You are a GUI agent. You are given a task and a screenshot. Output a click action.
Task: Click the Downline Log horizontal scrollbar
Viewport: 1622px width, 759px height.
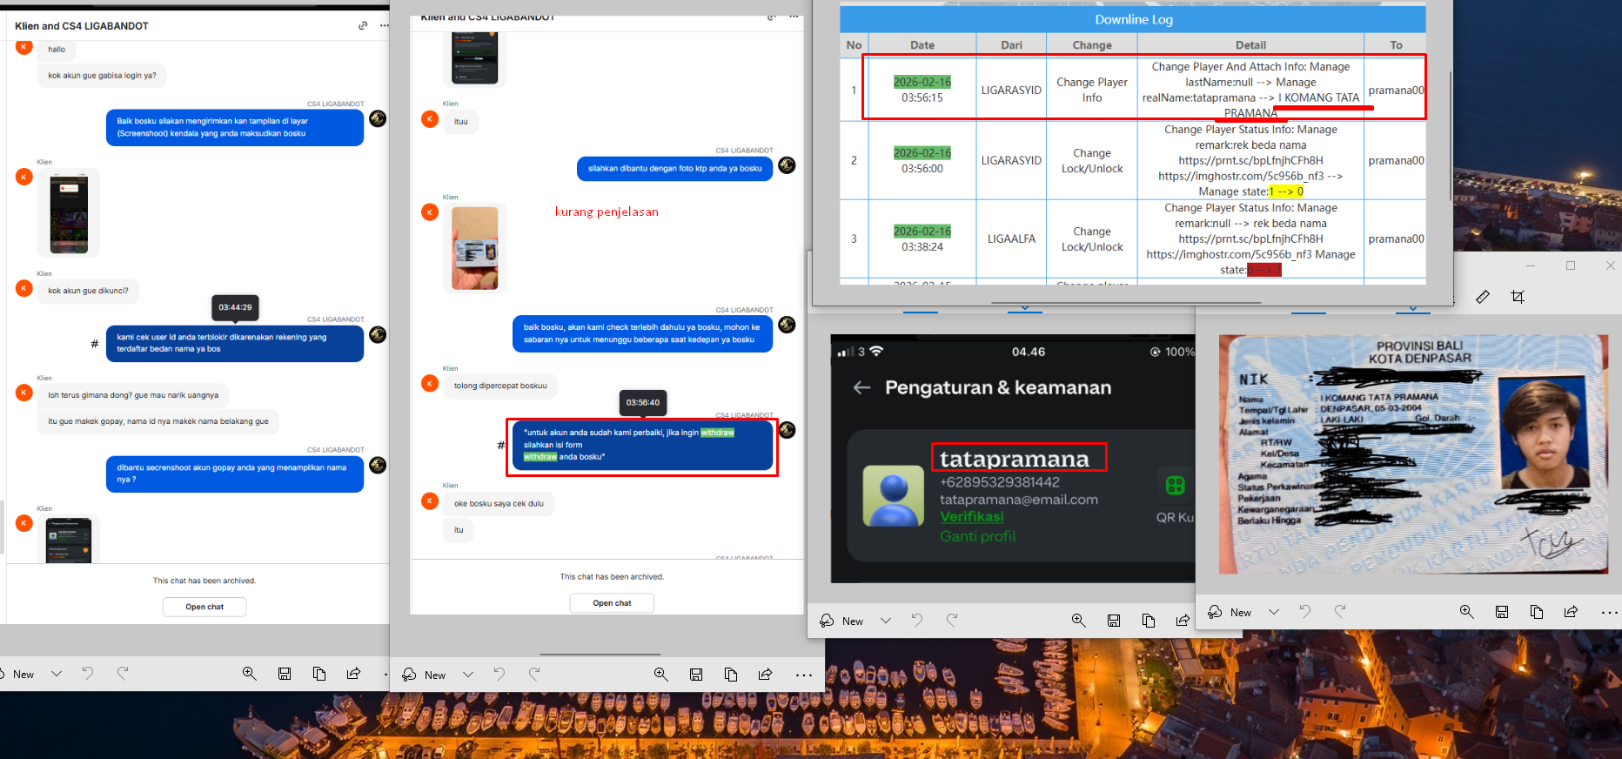tap(1126, 303)
